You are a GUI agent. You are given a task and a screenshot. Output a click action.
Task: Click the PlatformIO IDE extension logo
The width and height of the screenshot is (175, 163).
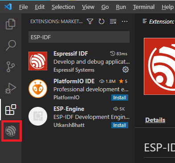click(x=38, y=89)
